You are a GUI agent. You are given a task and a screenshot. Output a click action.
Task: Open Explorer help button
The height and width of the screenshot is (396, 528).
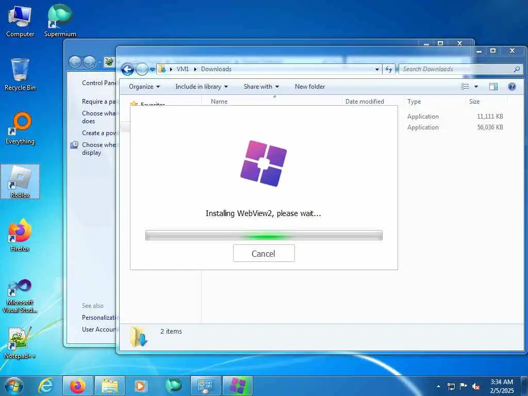click(x=512, y=87)
